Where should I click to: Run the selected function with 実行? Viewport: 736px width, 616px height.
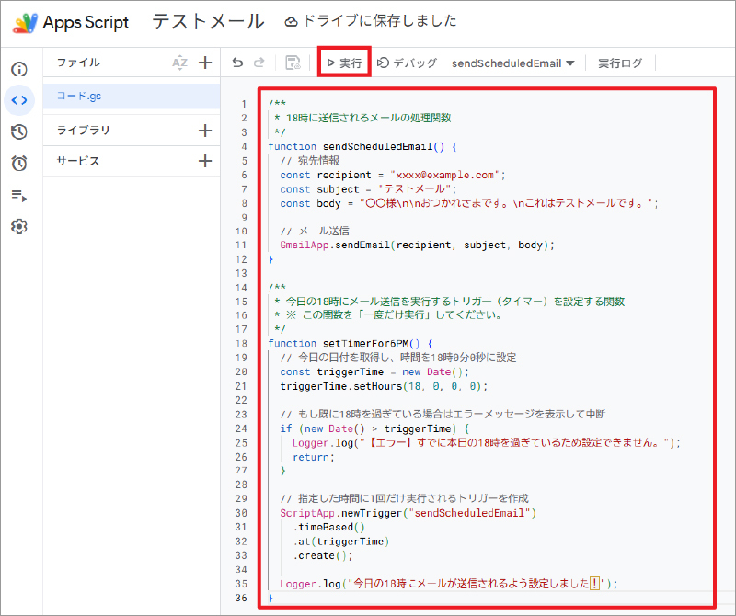[x=344, y=63]
